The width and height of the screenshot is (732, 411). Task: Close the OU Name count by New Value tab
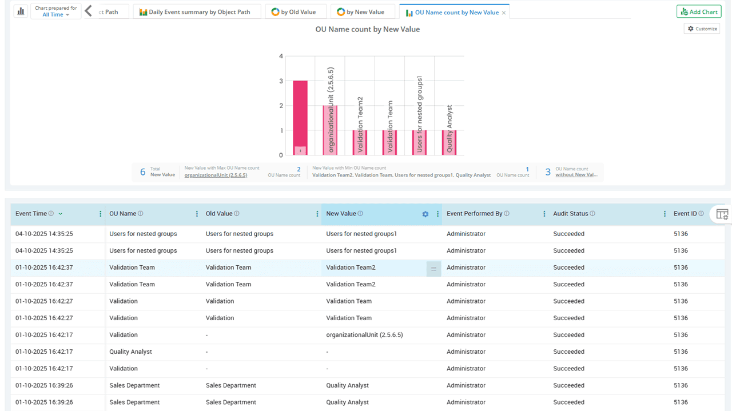coord(504,13)
